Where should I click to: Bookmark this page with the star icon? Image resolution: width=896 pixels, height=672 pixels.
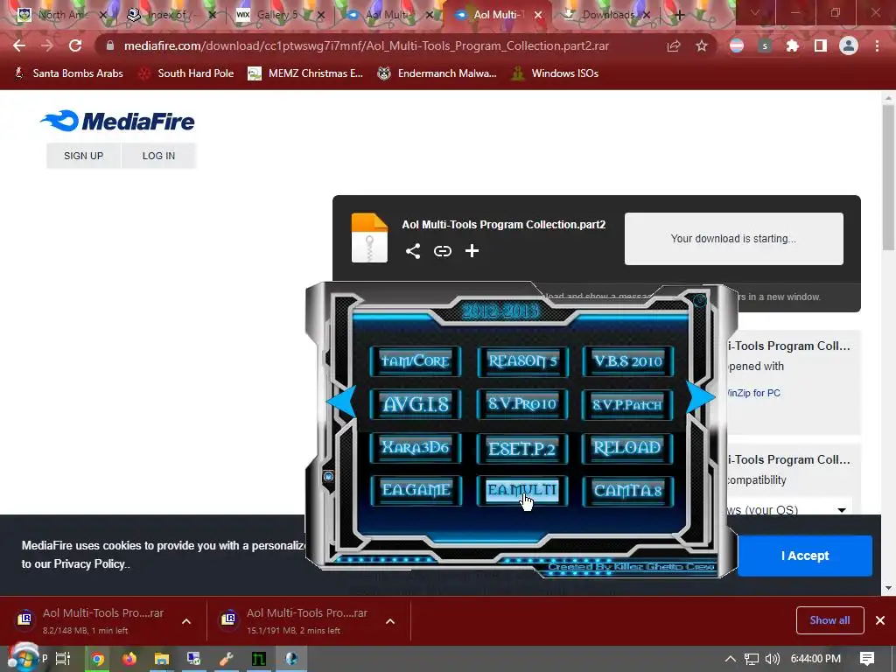pos(702,45)
